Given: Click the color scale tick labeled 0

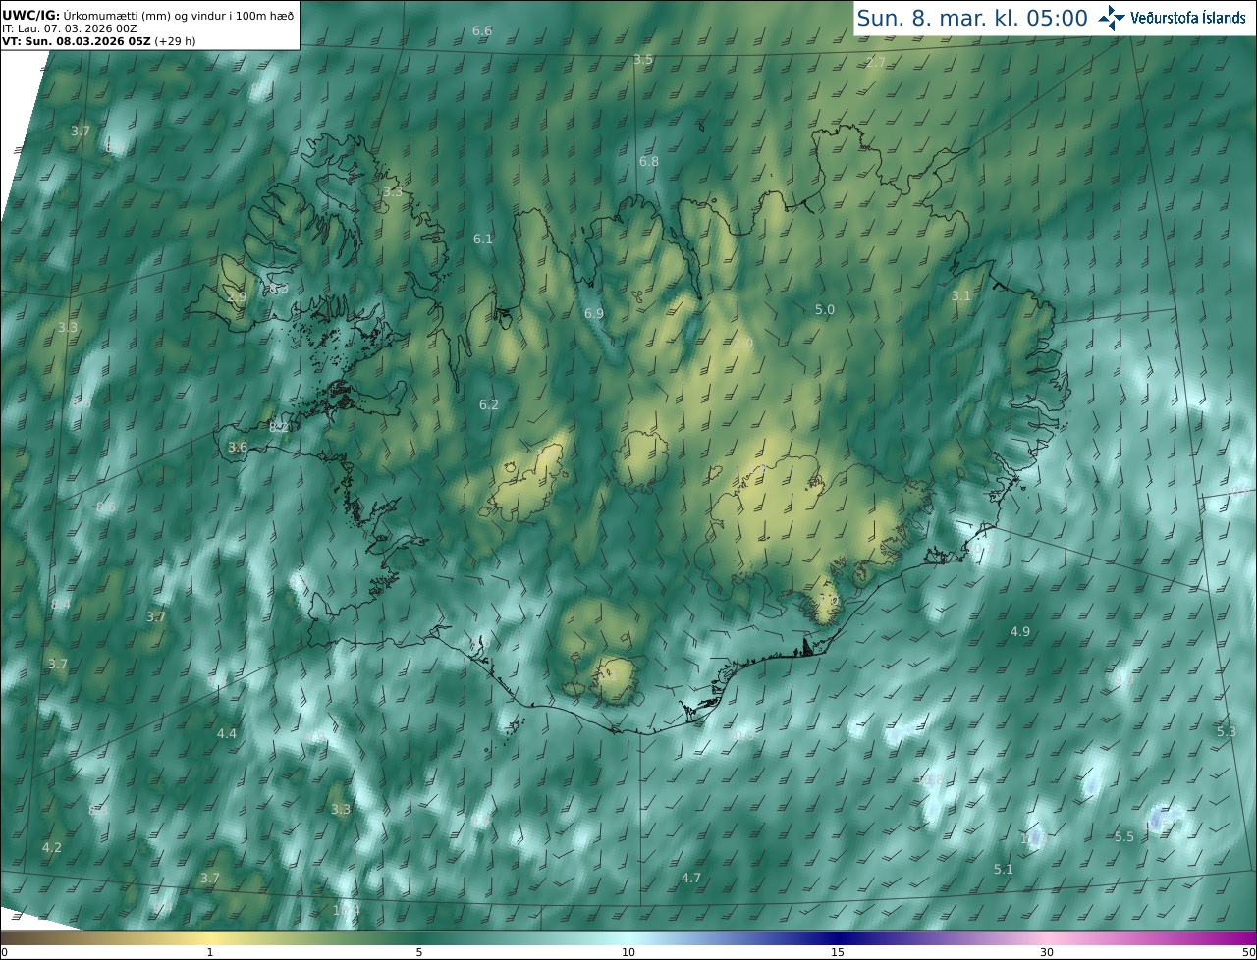Looking at the screenshot, I should coord(4,952).
